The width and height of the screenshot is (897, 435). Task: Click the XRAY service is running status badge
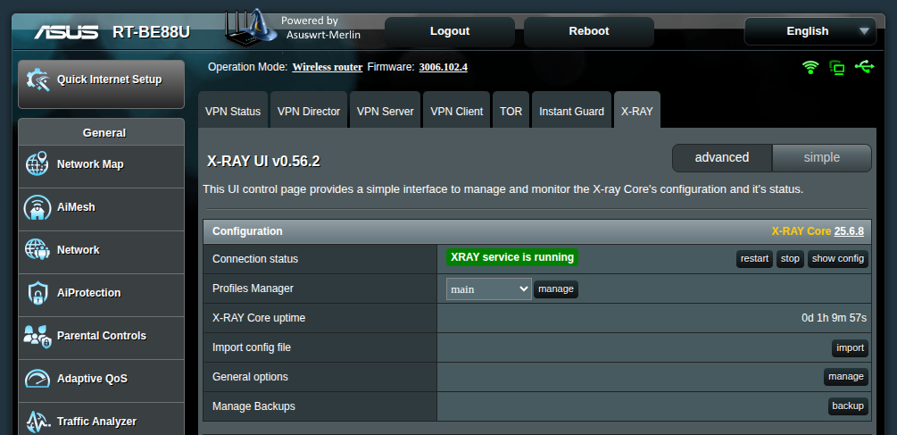coord(512,257)
